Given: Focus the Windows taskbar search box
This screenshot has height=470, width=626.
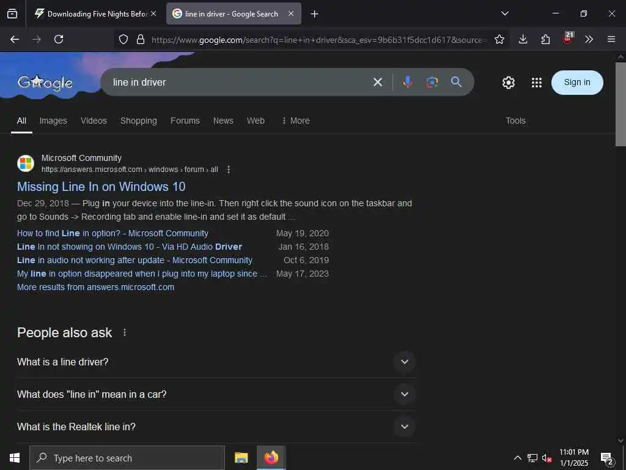Looking at the screenshot, I should (127, 458).
